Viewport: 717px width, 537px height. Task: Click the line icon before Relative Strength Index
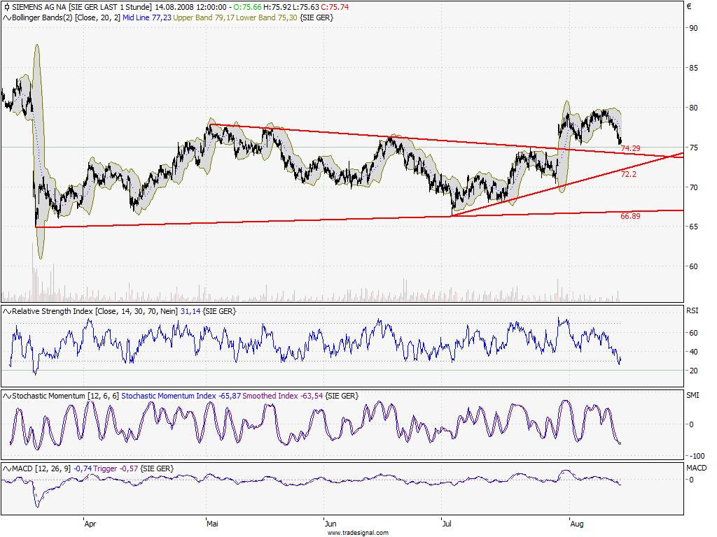(x=7, y=311)
